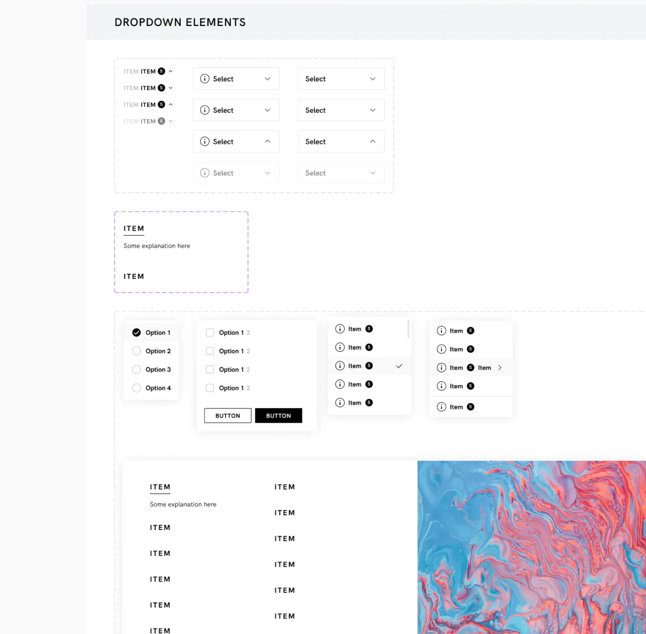Select the Option 2 radio button

pos(136,351)
